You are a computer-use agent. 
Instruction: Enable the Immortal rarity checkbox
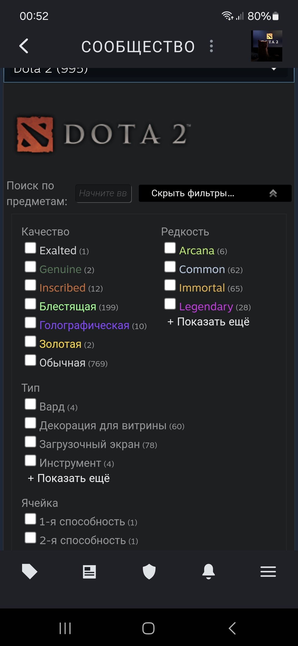(170, 285)
